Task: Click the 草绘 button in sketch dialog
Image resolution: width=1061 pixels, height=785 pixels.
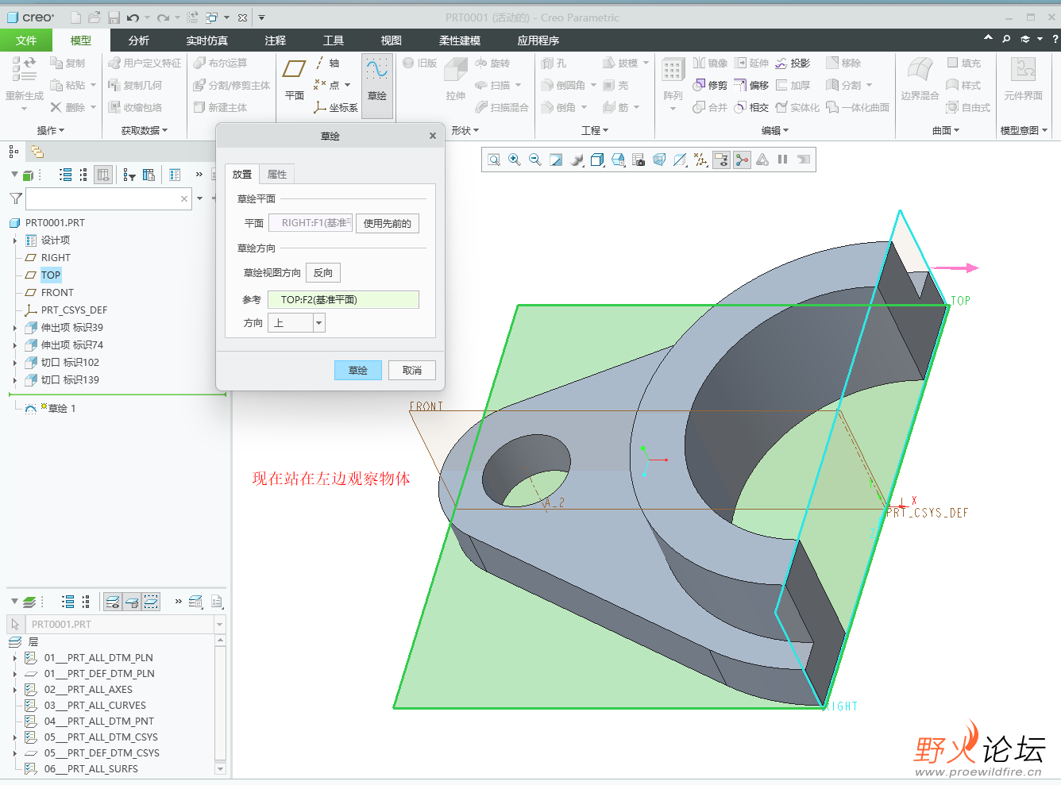Action: [x=358, y=370]
